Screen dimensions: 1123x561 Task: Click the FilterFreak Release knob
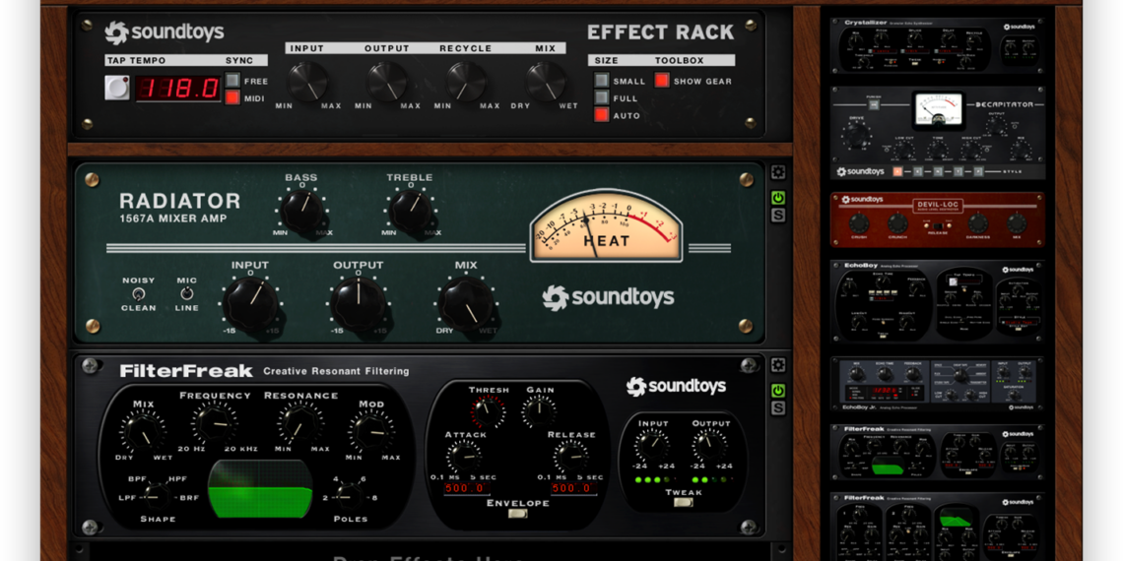tap(571, 456)
